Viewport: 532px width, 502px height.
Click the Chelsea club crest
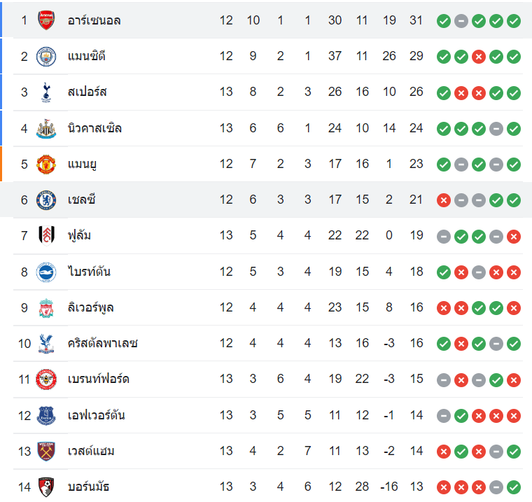point(46,200)
